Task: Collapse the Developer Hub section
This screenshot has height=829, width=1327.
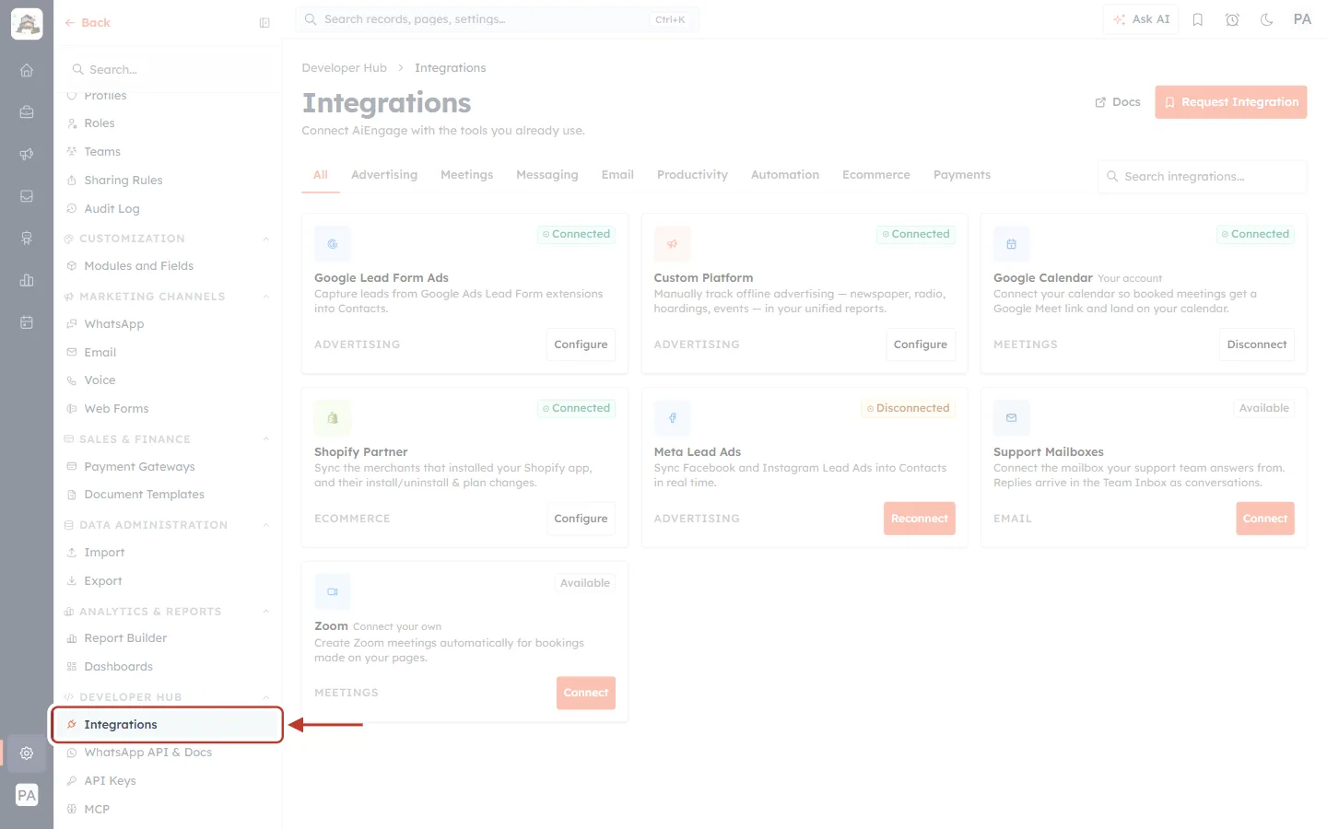Action: click(266, 697)
